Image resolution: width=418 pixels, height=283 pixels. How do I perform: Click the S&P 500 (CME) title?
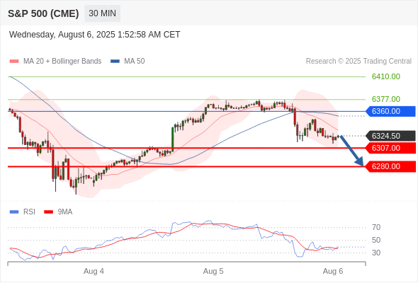[43, 13]
